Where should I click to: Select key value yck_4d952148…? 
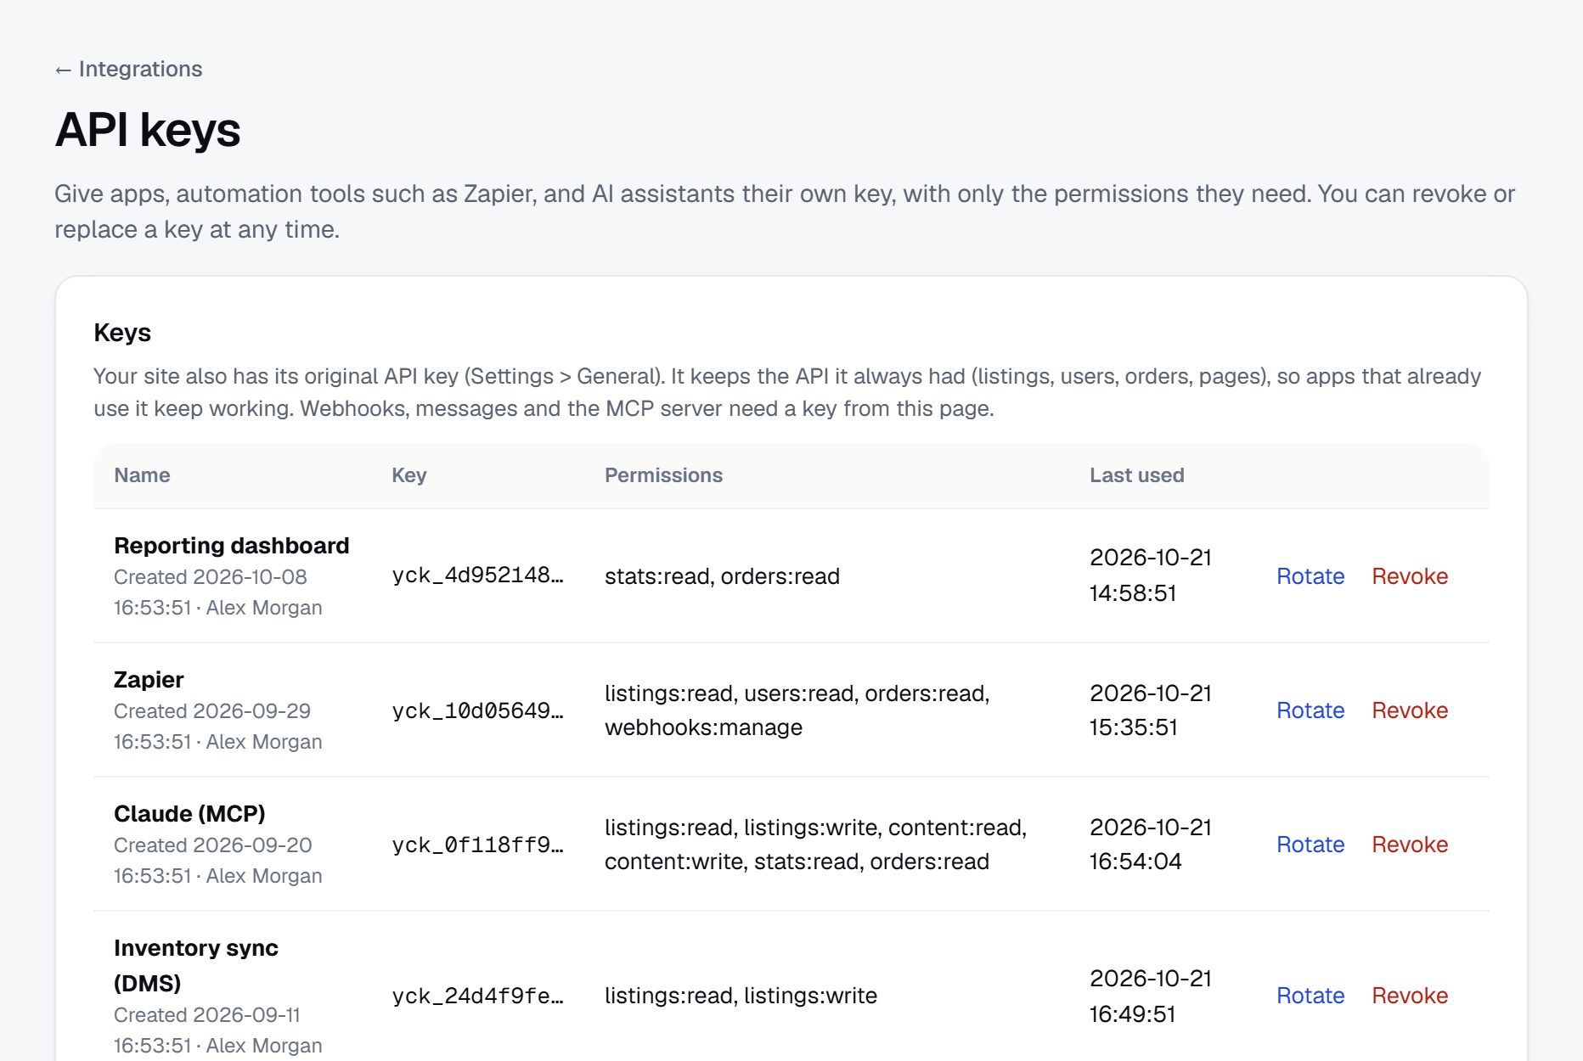pos(477,575)
